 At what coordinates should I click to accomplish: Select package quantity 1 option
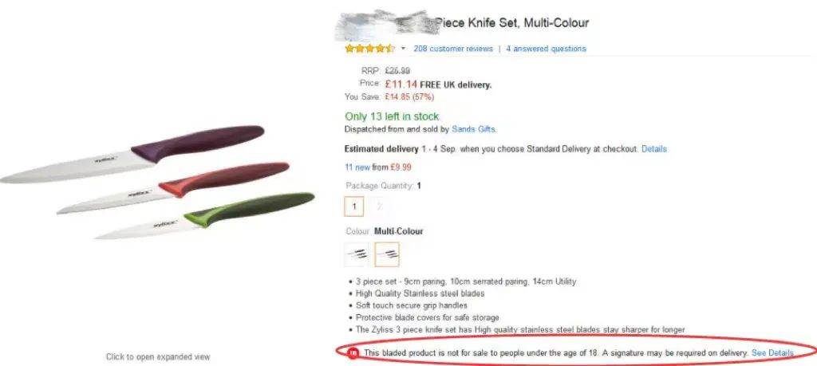tap(353, 207)
